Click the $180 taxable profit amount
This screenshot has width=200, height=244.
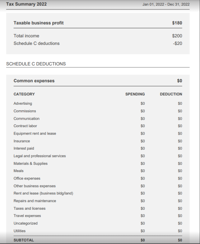tap(177, 23)
